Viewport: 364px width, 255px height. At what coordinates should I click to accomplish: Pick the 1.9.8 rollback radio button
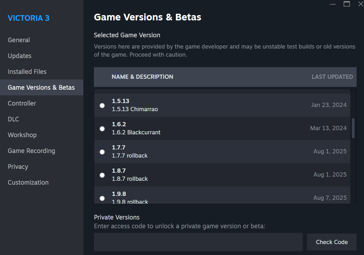102,198
